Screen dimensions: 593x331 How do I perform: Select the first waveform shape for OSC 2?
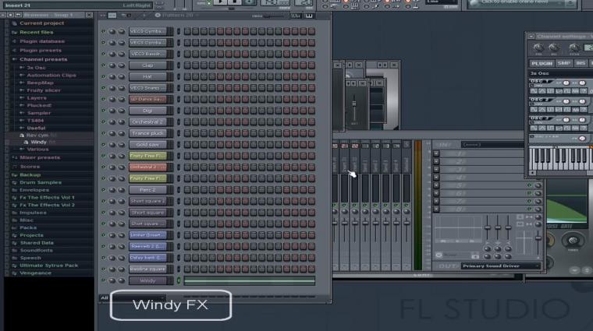tap(534, 110)
